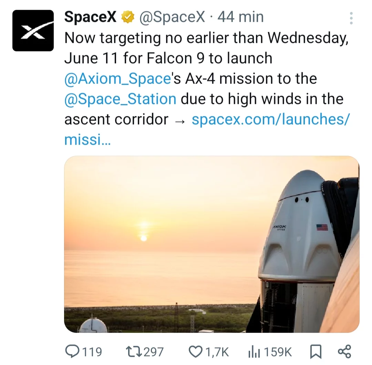This screenshot has height=365, width=372.
Task: Like the post with the heart icon
Action: [196, 352]
